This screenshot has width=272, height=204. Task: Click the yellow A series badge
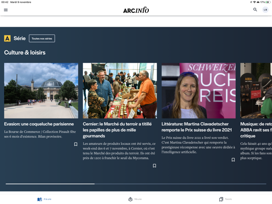point(7,38)
